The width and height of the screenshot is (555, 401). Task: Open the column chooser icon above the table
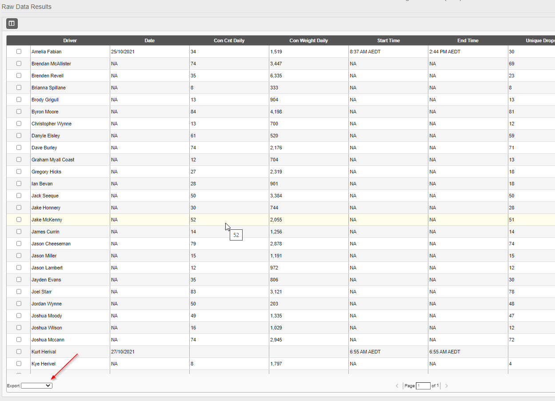tap(12, 23)
